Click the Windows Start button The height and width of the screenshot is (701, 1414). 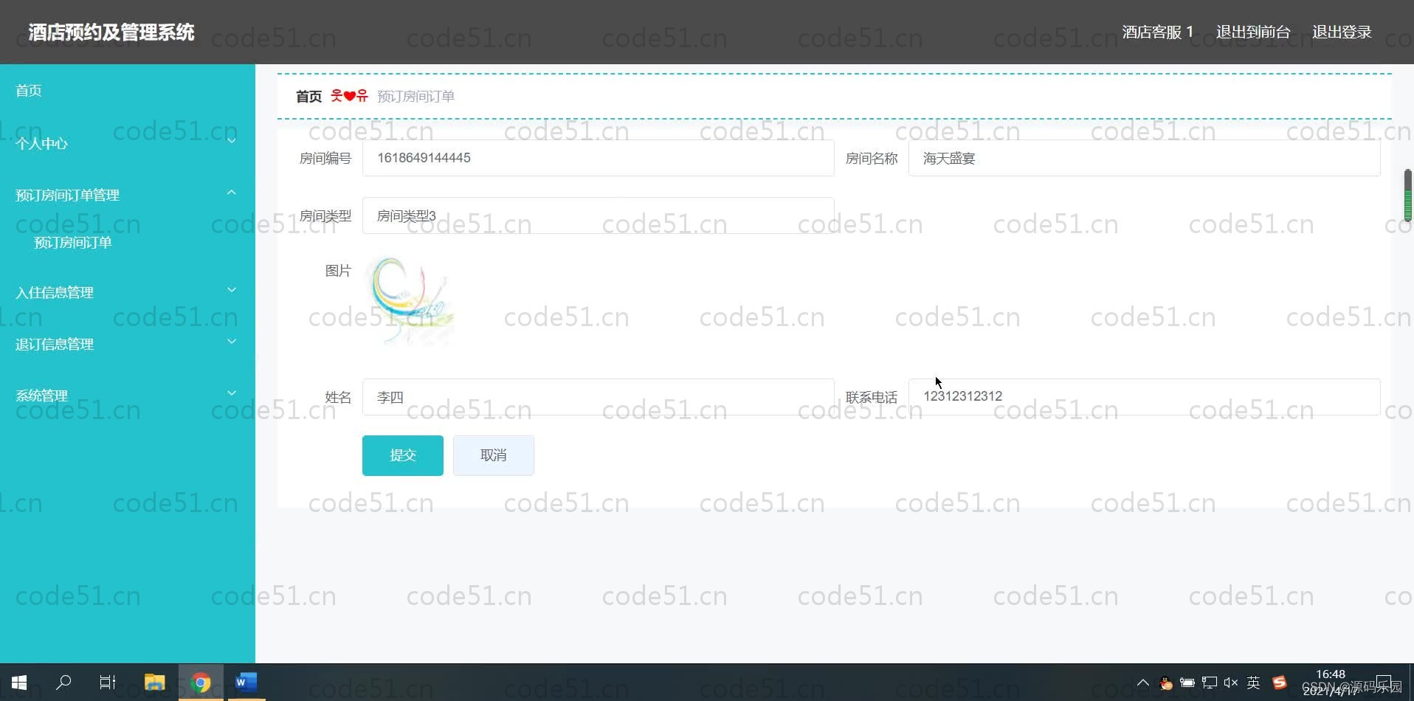[18, 682]
